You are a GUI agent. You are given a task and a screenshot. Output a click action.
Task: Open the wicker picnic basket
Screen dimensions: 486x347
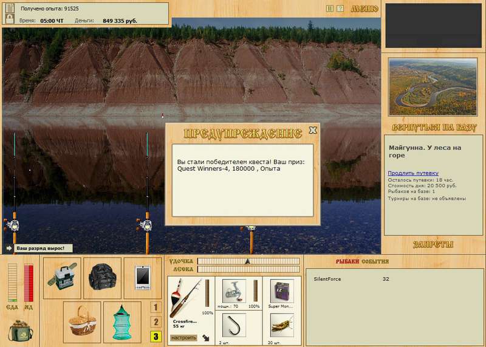coord(82,322)
